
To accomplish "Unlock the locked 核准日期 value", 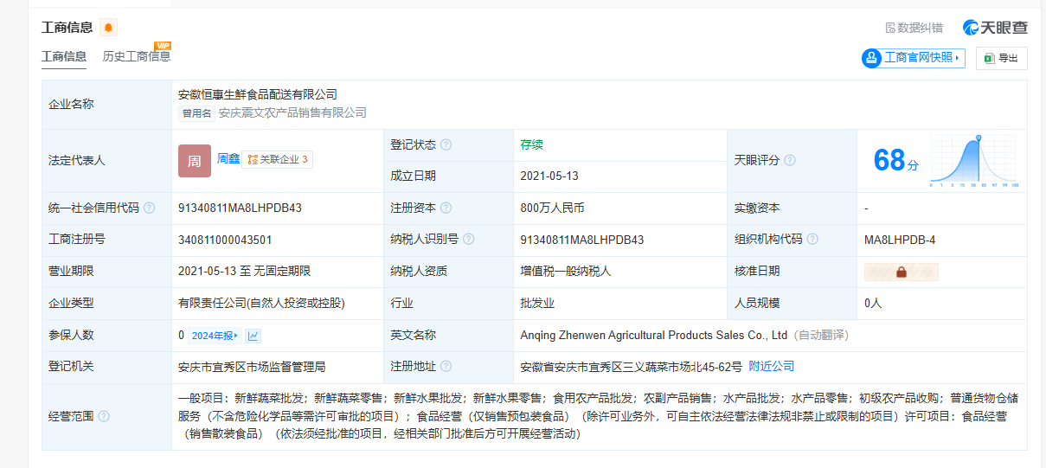I will tap(902, 272).
